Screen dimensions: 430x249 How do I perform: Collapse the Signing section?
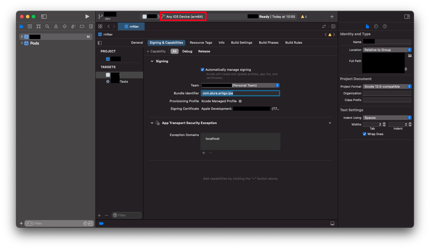click(152, 61)
